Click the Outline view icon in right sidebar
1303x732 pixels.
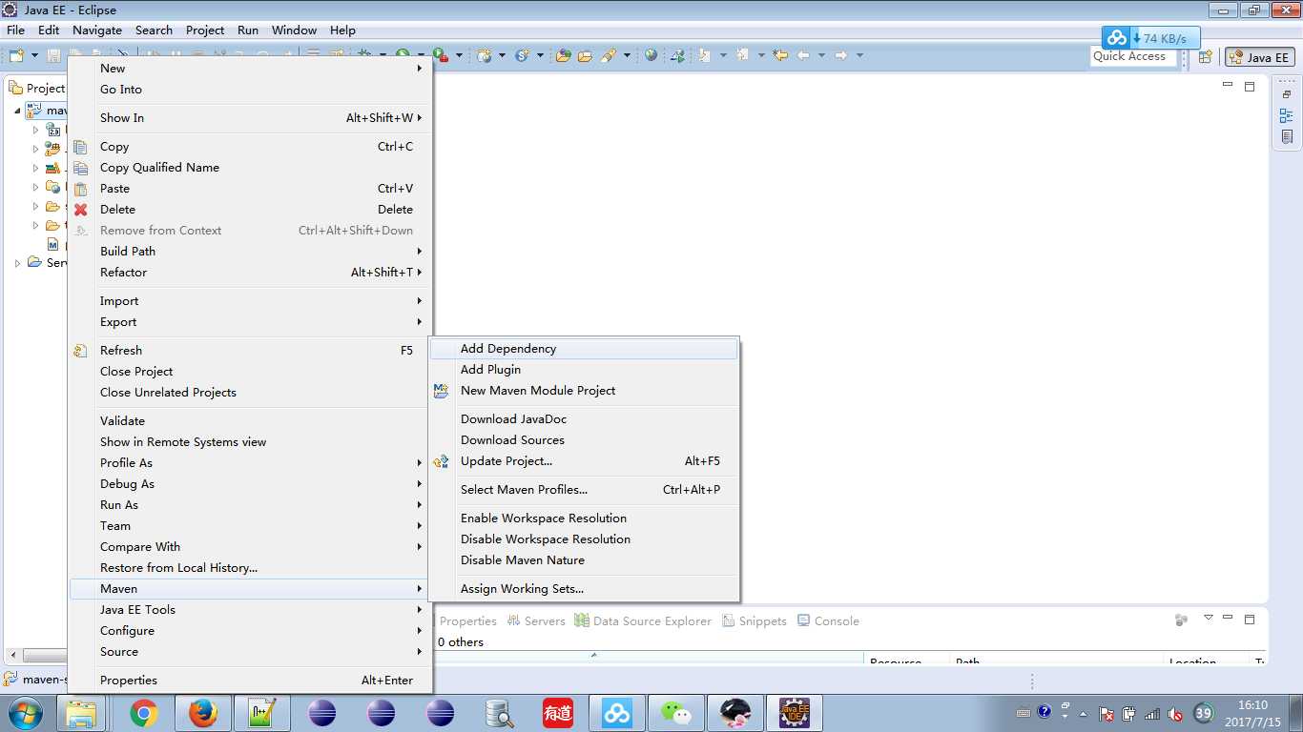click(1287, 115)
